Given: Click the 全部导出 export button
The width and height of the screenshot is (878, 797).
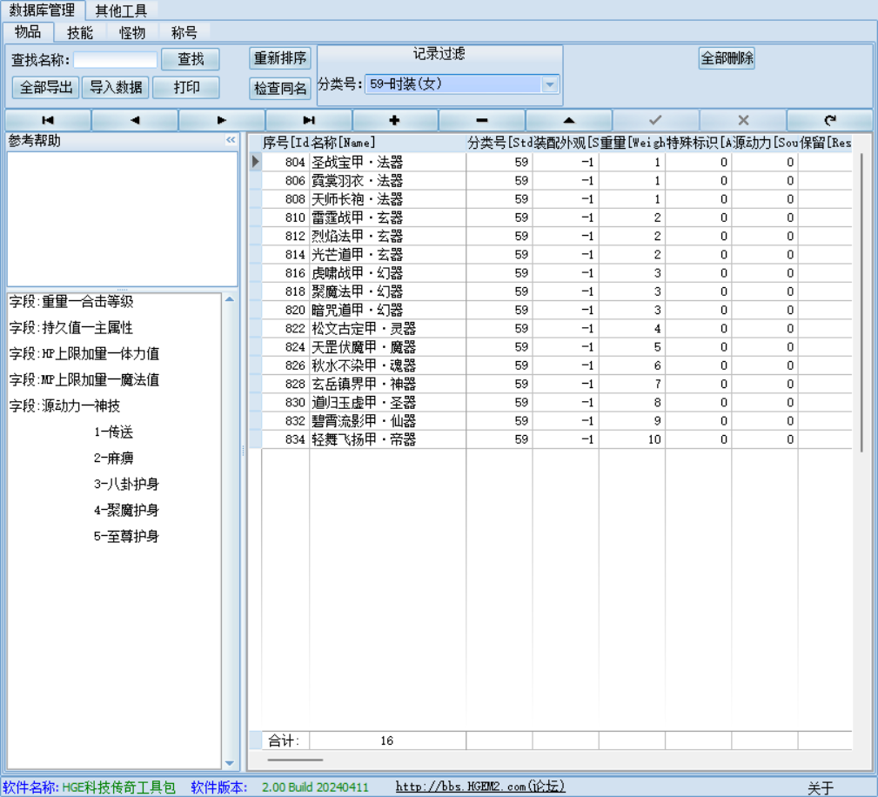Looking at the screenshot, I should 47,88.
